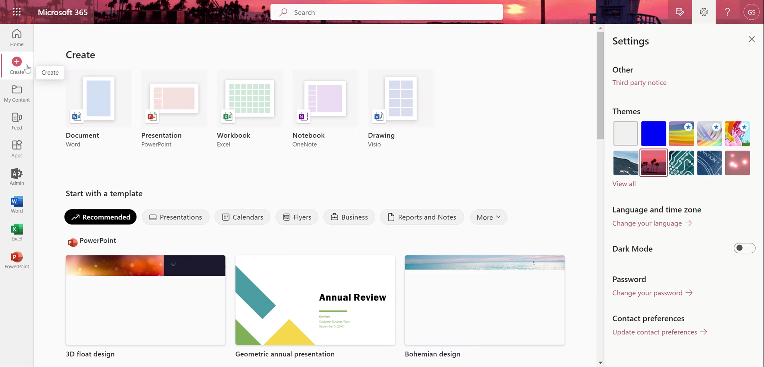Choose the circuit board theme swatch
The height and width of the screenshot is (367, 764).
click(x=681, y=163)
